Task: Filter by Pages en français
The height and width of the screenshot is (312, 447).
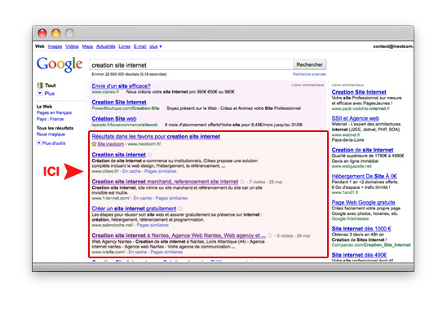Action: [x=54, y=112]
